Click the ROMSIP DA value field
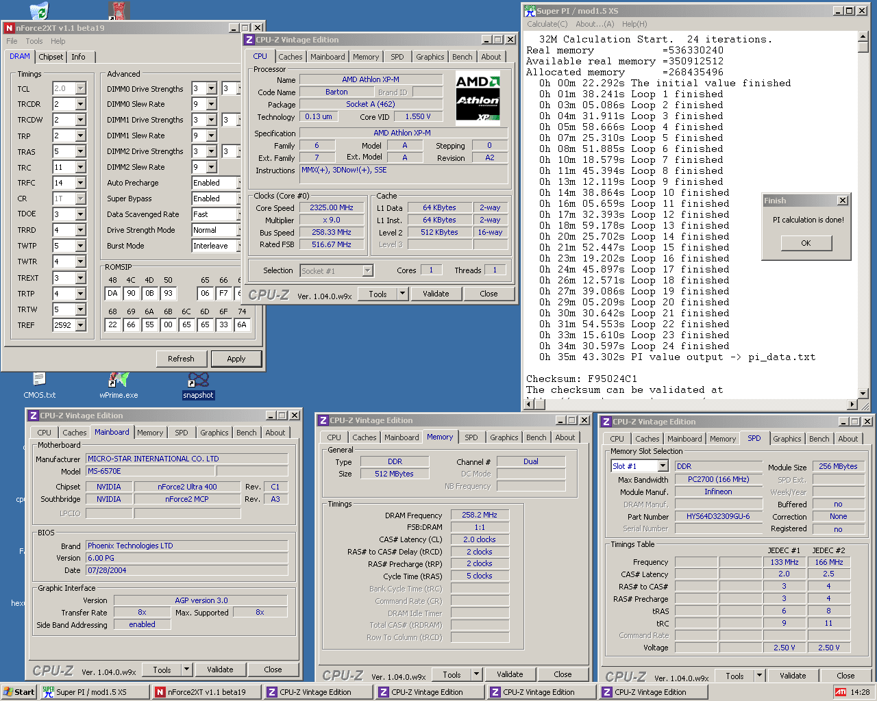 pyautogui.click(x=112, y=293)
